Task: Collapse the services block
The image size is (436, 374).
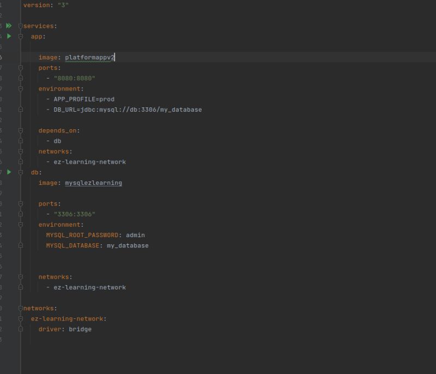Action: click(20, 26)
